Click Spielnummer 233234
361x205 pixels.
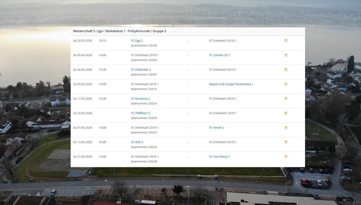click(x=144, y=147)
